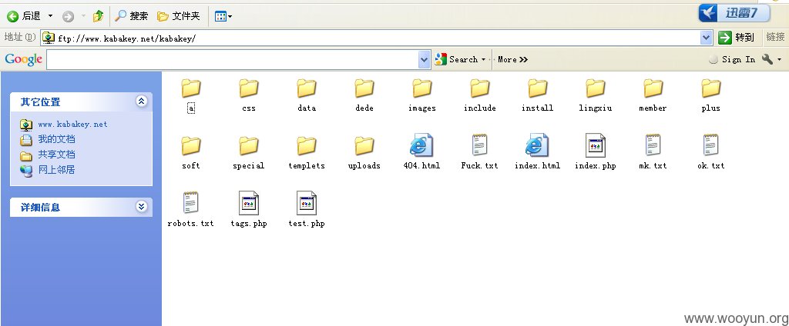789x326 pixels.
Task: Toggle the Folders (文件夹) pane button
Action: (179, 16)
